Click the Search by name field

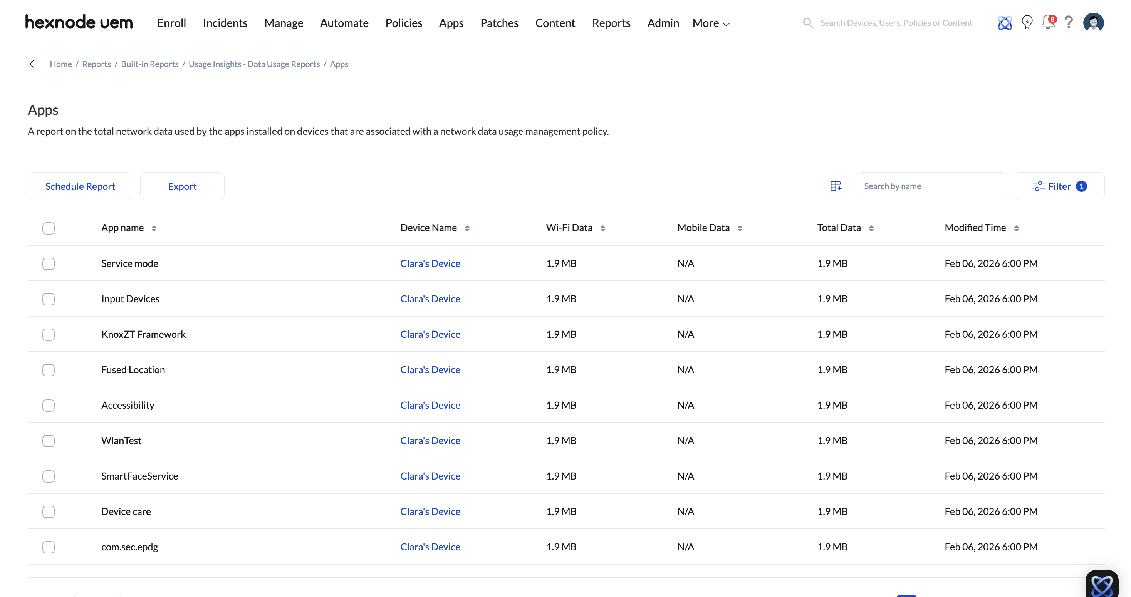coord(931,186)
